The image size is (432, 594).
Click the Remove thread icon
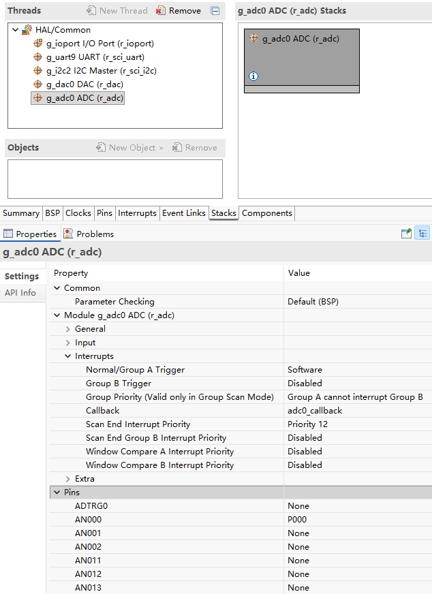(x=161, y=11)
